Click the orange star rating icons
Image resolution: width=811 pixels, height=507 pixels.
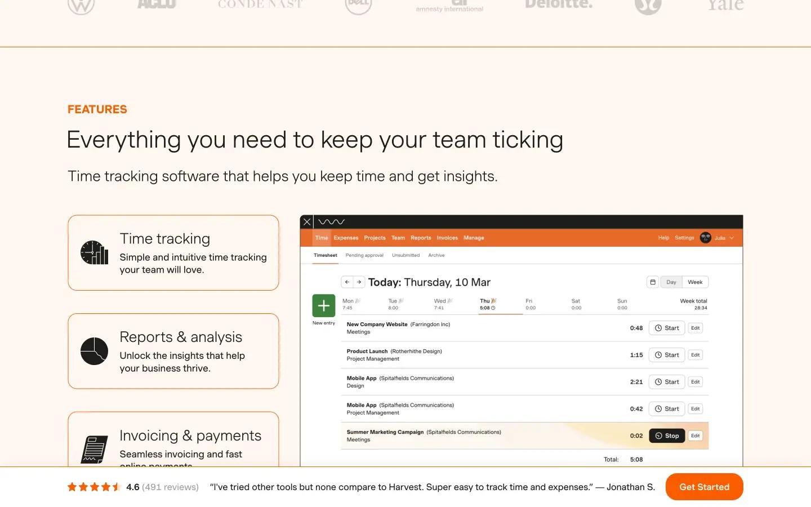tap(94, 487)
